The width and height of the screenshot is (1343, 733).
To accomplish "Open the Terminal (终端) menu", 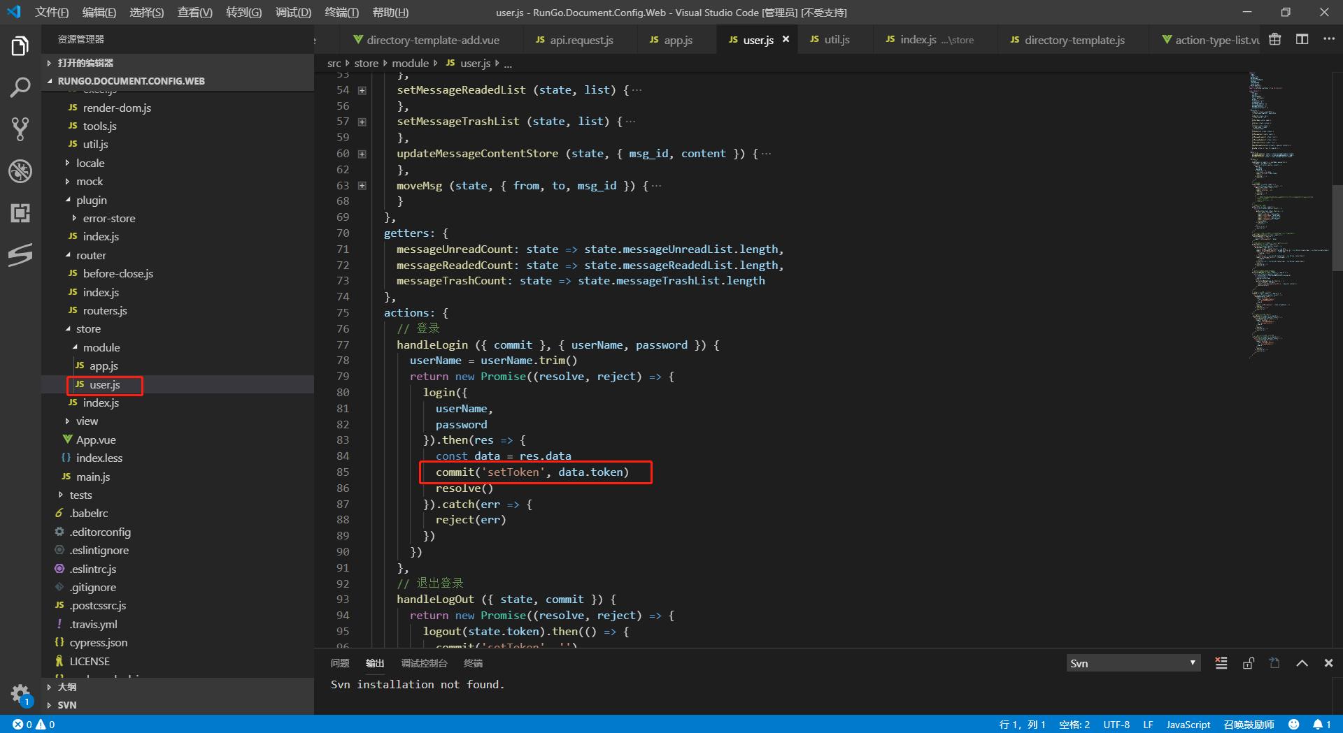I will coord(341,13).
